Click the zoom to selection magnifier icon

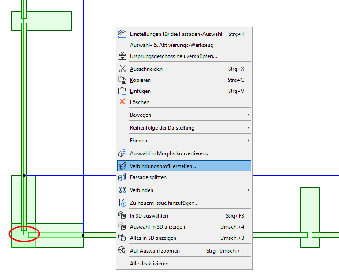click(122, 250)
